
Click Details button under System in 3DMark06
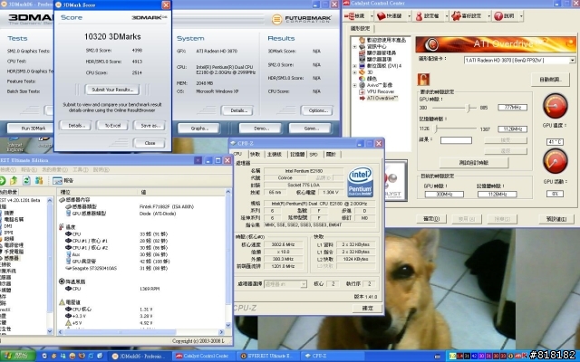(237, 110)
